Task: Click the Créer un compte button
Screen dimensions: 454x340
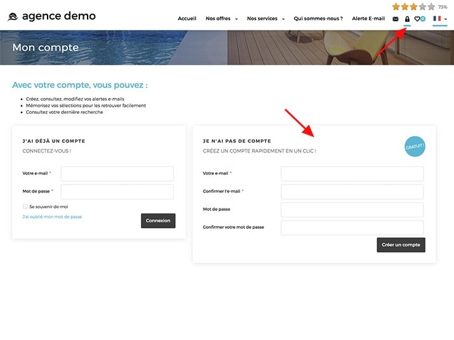Action: tap(401, 245)
